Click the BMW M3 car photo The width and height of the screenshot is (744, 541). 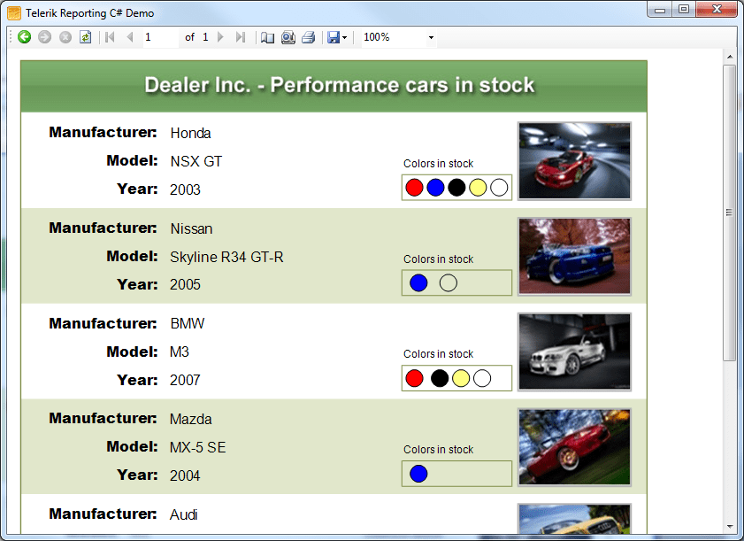(x=574, y=352)
